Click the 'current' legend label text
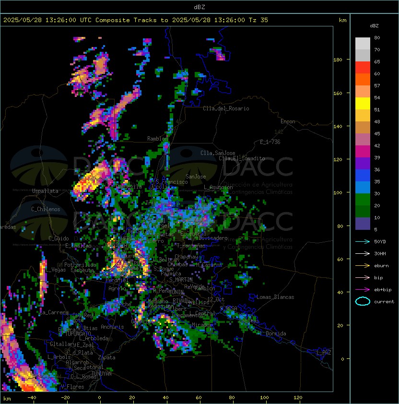This screenshot has height=404, width=399. (384, 302)
